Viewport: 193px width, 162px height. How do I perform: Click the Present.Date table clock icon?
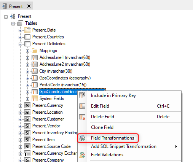point(27,30)
